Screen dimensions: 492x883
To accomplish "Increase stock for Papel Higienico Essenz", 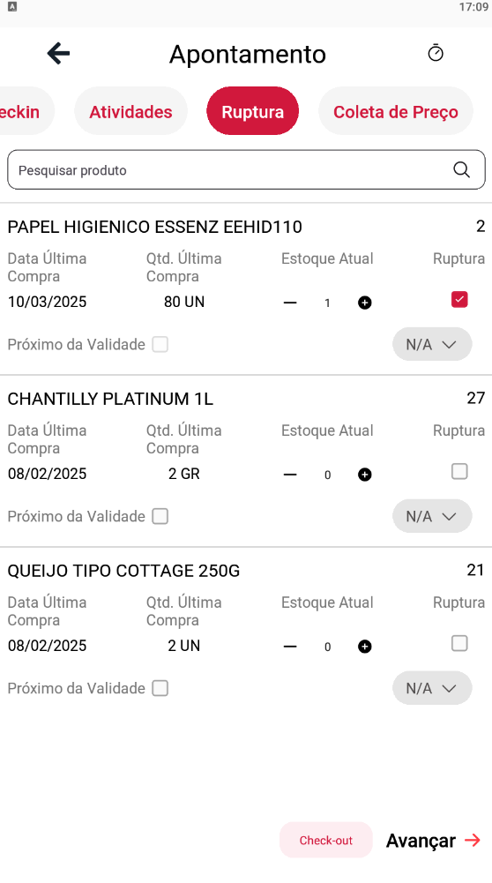I will coord(365,303).
